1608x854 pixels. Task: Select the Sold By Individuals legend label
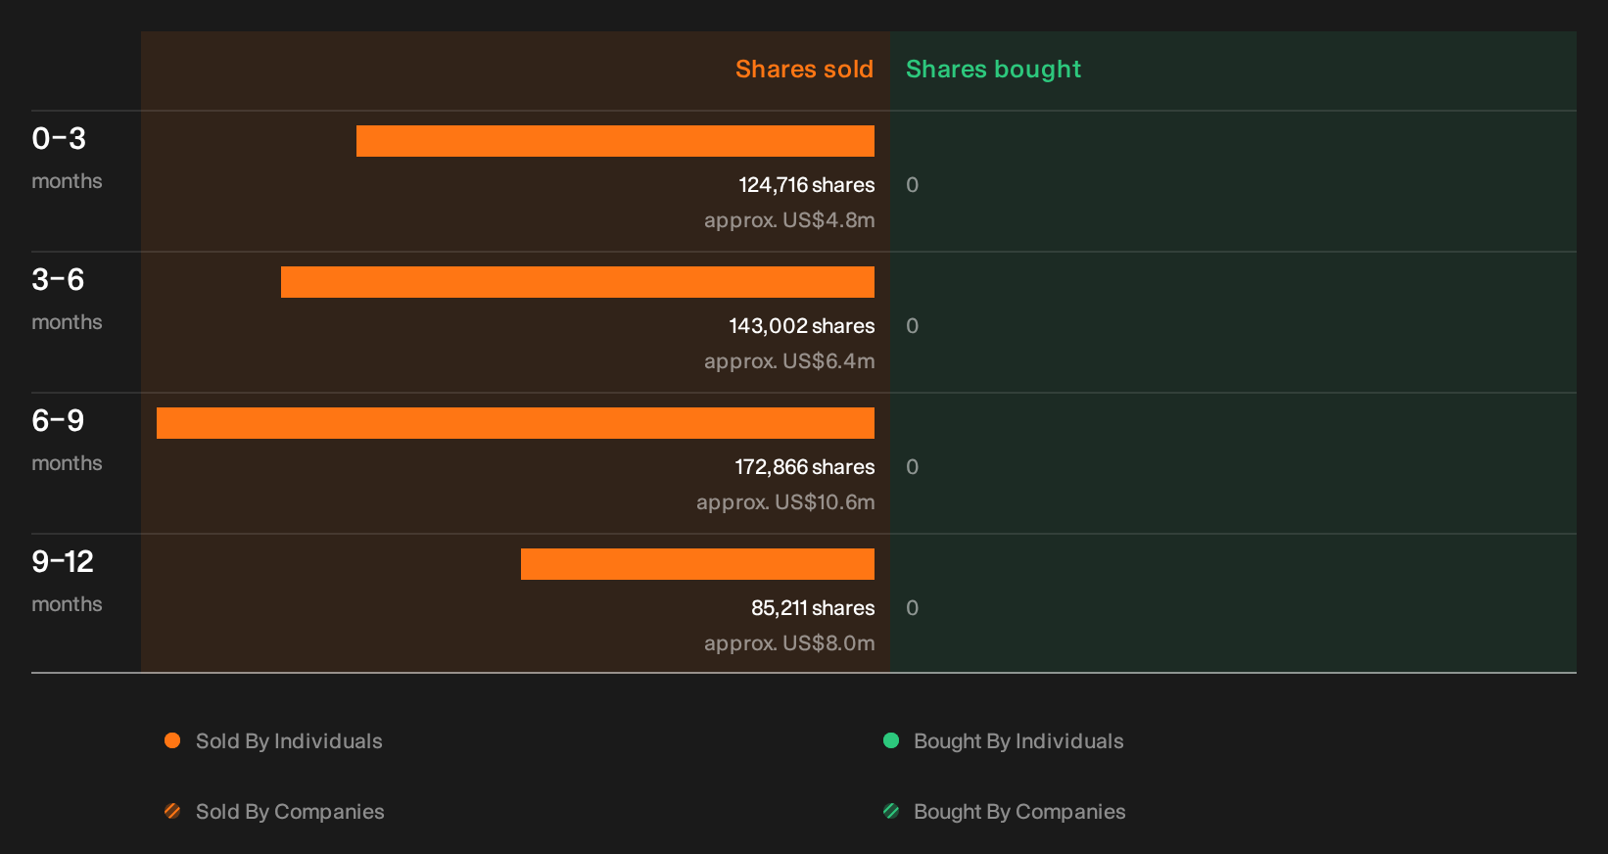pos(289,741)
